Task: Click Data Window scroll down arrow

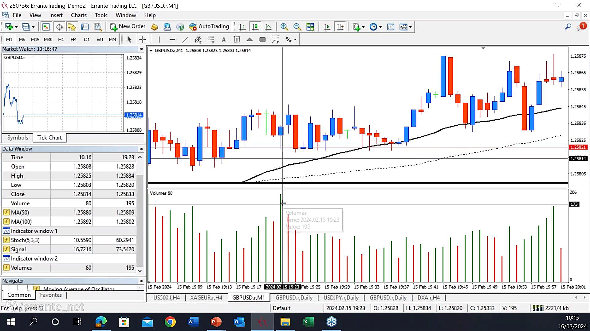Action: pyautogui.click(x=140, y=271)
